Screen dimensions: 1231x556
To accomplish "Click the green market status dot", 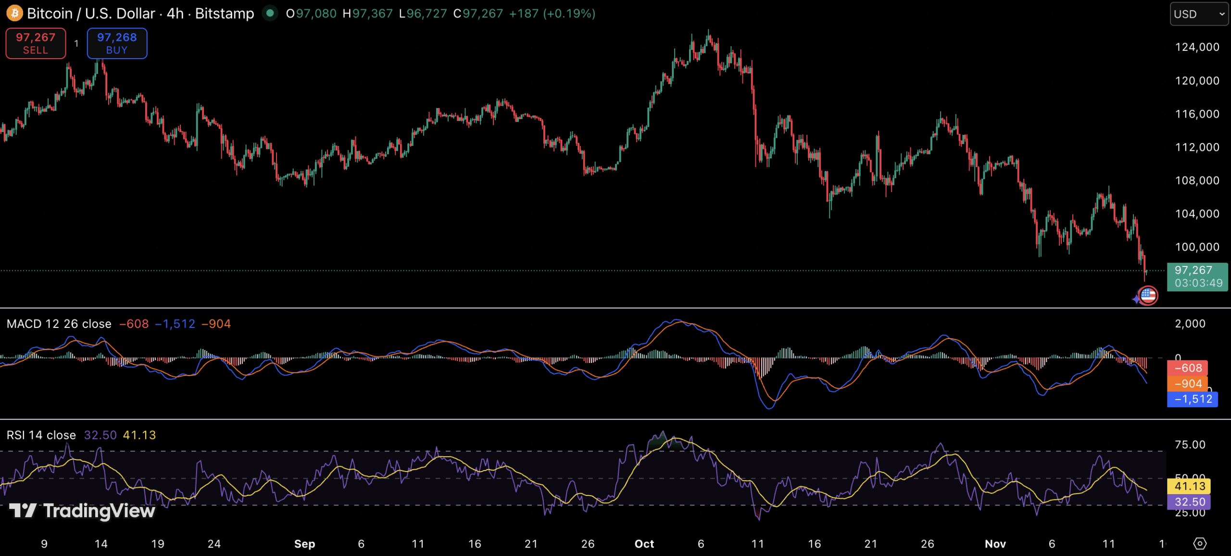I will pos(270,13).
